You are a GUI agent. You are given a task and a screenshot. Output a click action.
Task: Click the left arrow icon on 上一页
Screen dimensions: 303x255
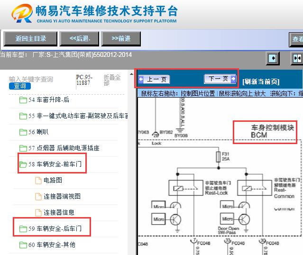141,79
